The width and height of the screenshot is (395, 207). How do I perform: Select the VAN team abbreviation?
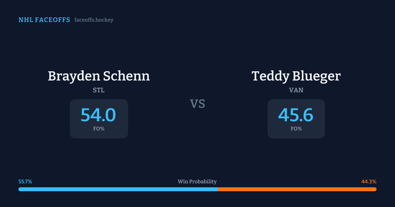(296, 90)
